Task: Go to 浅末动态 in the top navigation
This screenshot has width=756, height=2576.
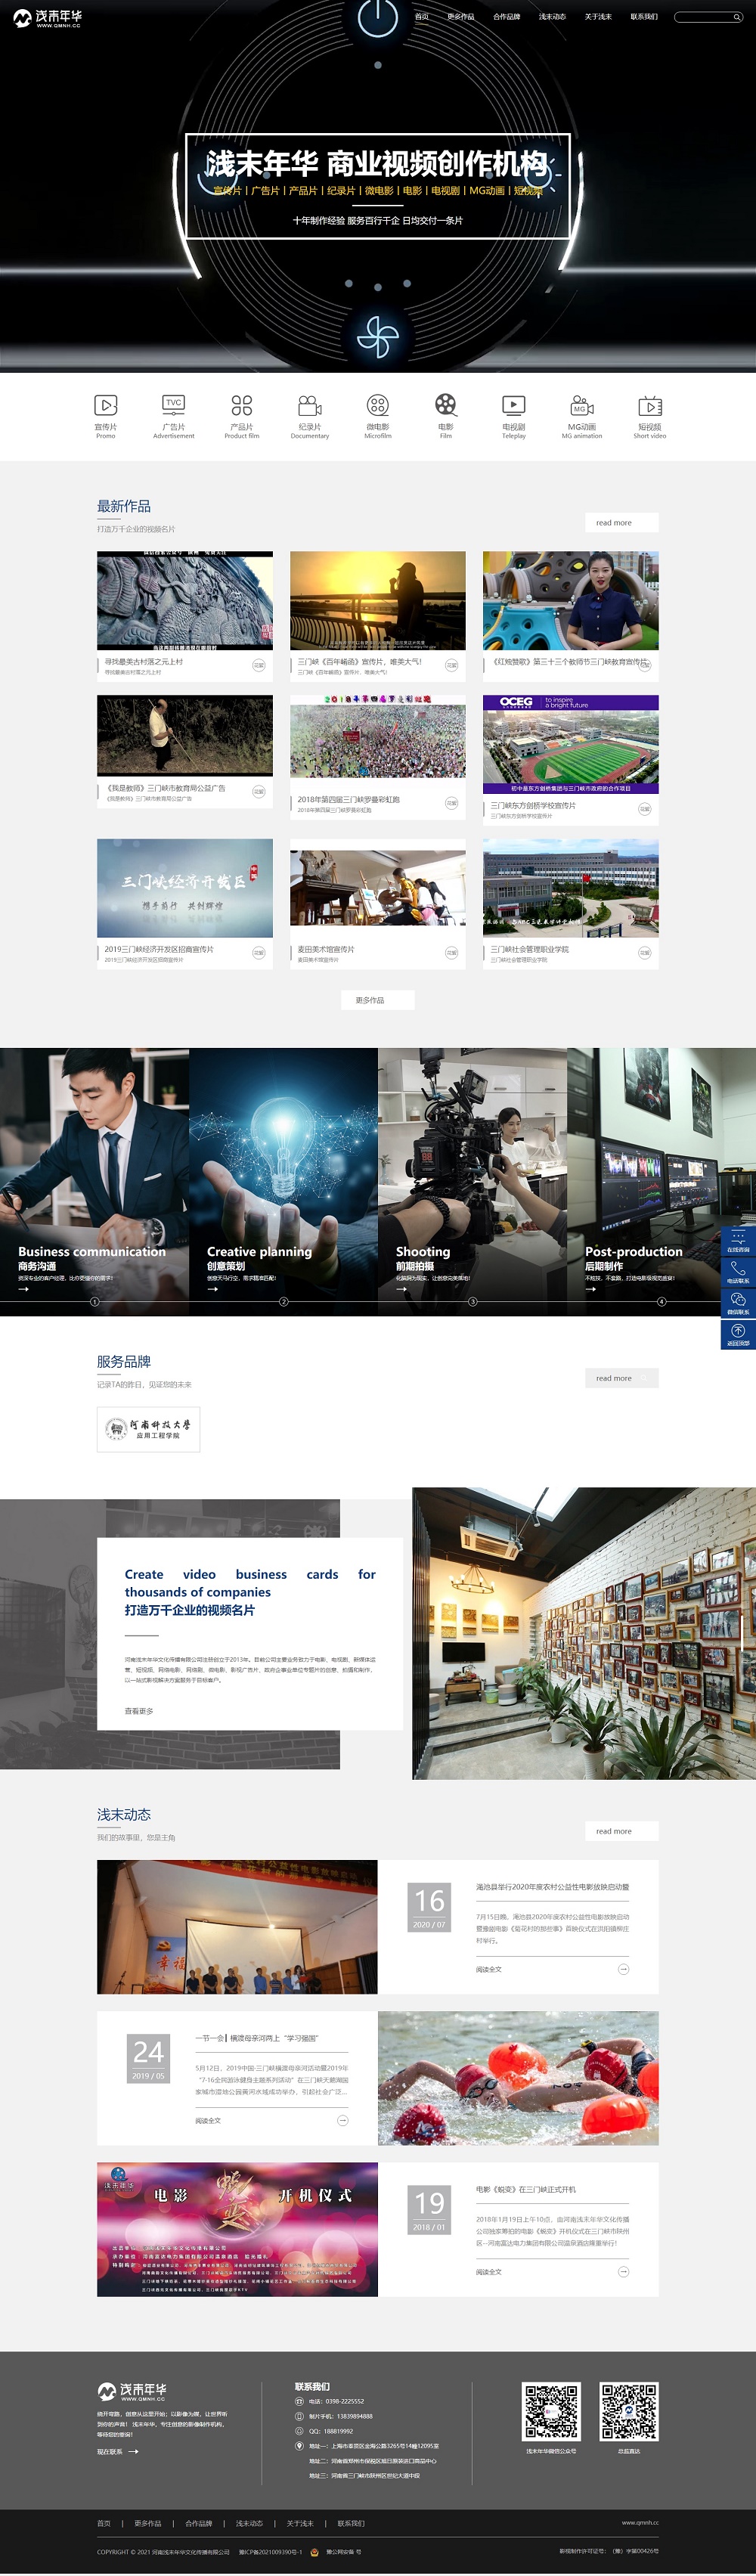Action: pos(552,17)
